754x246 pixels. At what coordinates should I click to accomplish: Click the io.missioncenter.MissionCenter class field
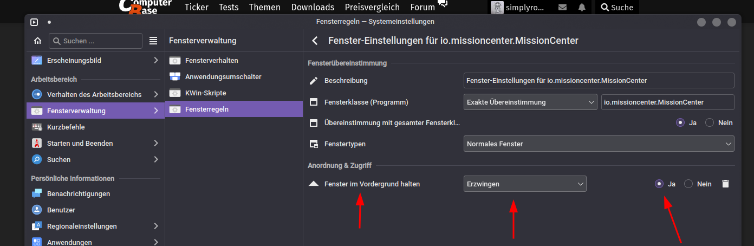point(668,102)
